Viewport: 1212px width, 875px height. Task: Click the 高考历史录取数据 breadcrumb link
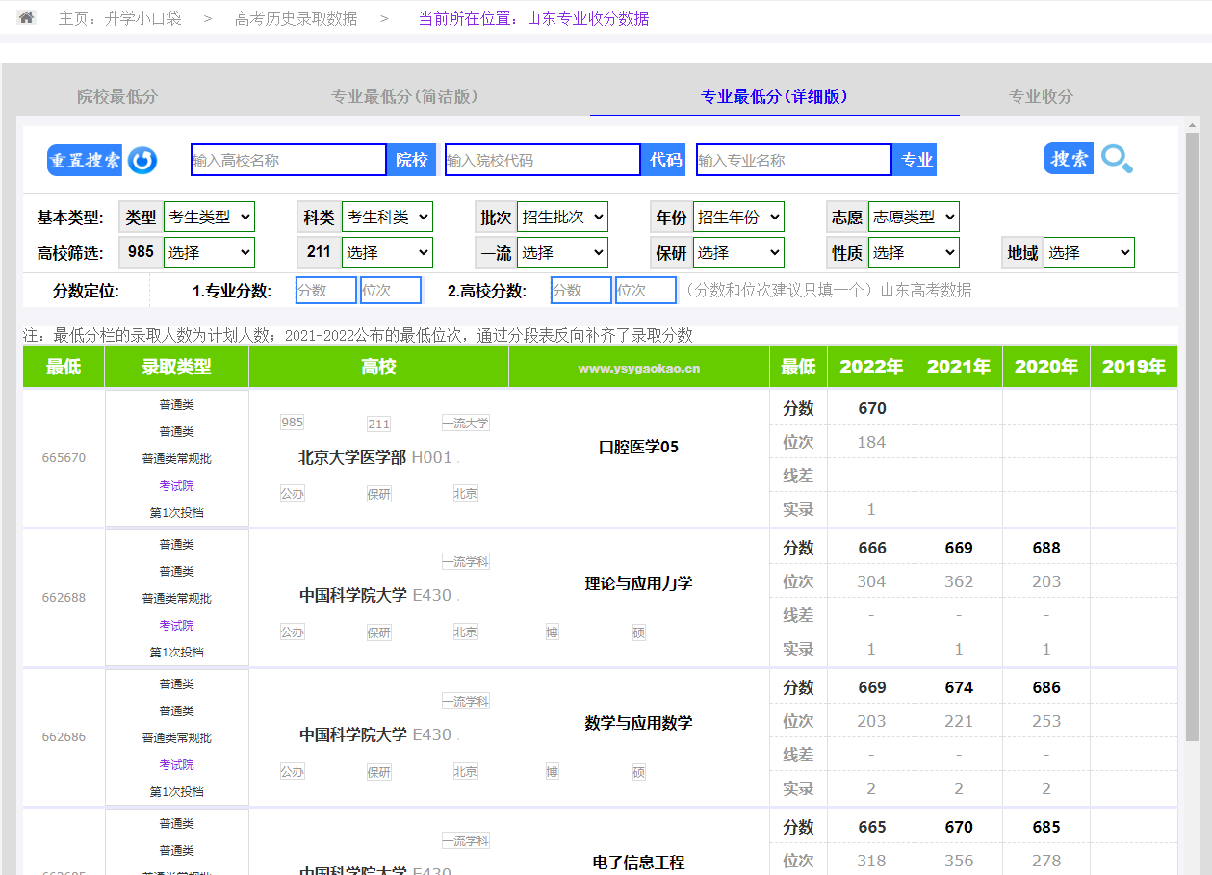[296, 18]
